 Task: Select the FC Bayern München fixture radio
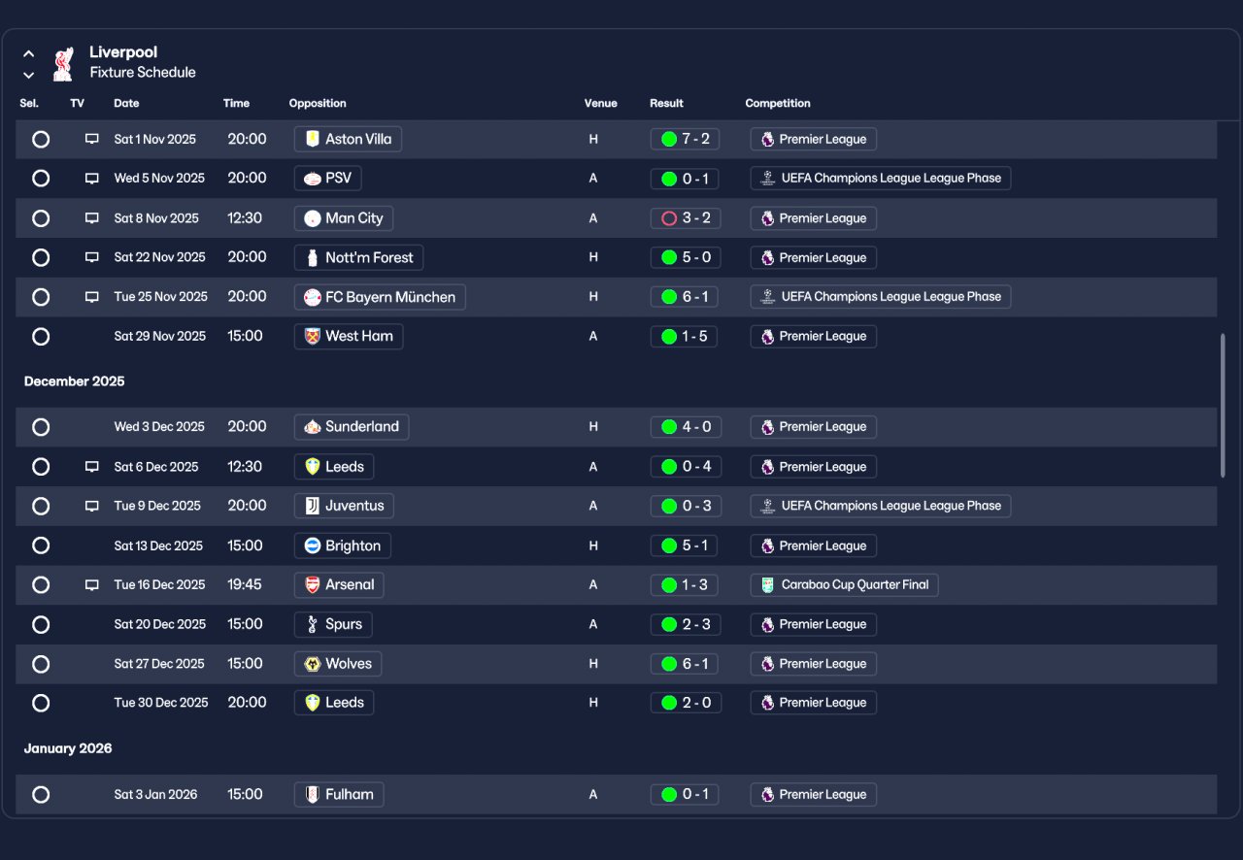pos(41,297)
